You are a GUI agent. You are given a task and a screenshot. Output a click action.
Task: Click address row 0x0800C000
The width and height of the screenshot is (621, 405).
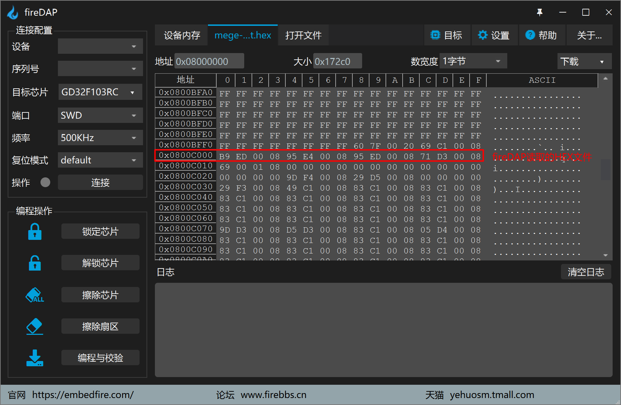(x=186, y=155)
